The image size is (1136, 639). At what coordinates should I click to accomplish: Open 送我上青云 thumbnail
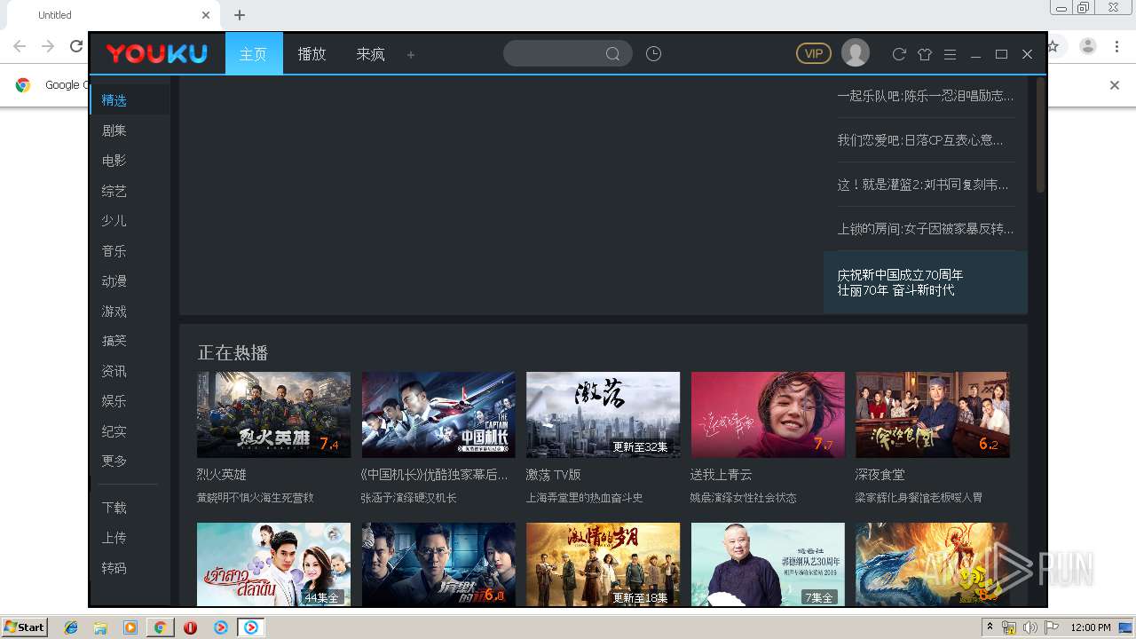[768, 414]
